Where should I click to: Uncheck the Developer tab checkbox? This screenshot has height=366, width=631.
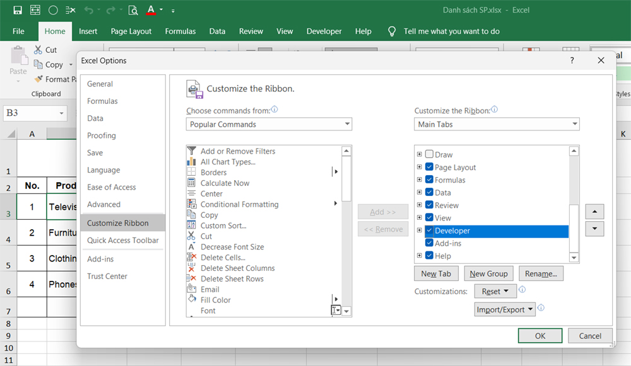point(428,232)
